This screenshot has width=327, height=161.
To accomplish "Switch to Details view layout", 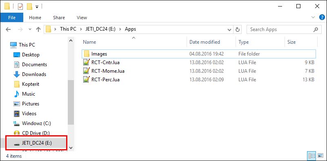I will pyautogui.click(x=311, y=156).
